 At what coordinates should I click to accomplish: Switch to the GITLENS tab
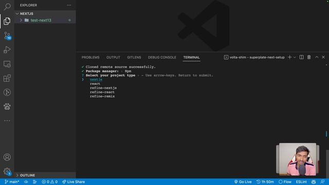tap(134, 57)
